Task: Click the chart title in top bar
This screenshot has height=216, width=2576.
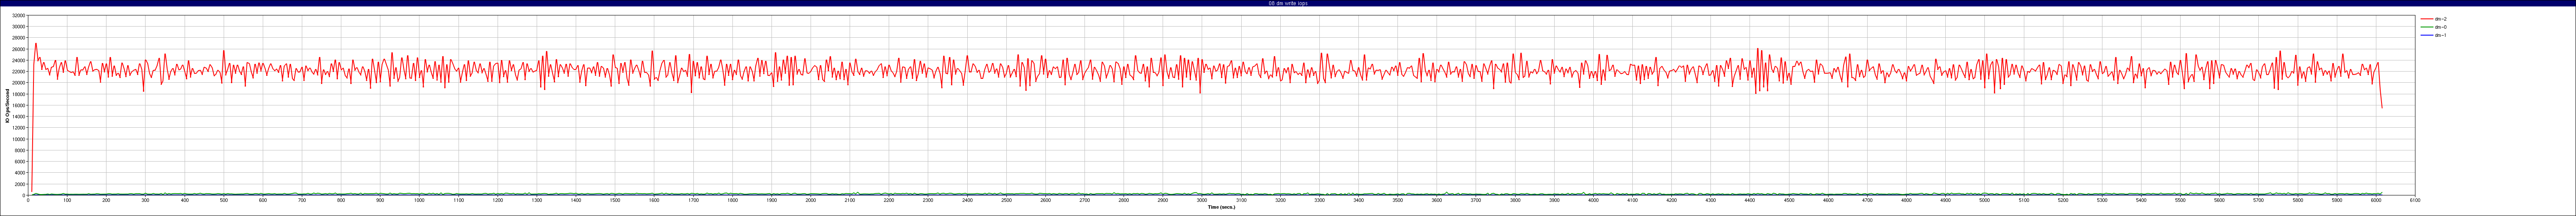Action: [x=1287, y=3]
